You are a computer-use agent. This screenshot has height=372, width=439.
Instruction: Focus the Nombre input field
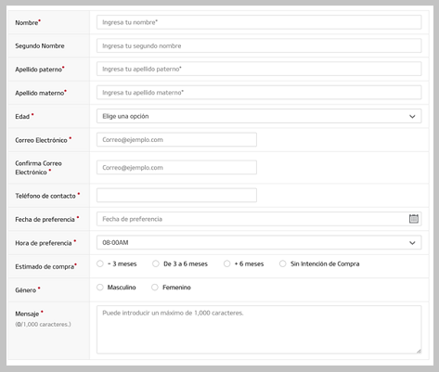(259, 22)
